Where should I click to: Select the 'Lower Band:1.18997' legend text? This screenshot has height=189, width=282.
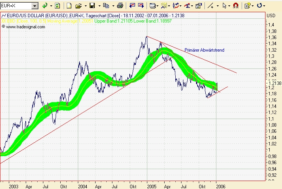pyautogui.click(x=153, y=21)
